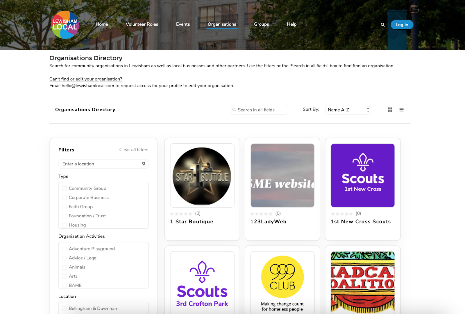Tick the Bellingham & Downham checkbox
Viewport: 465px width, 314px height.
coord(64,309)
